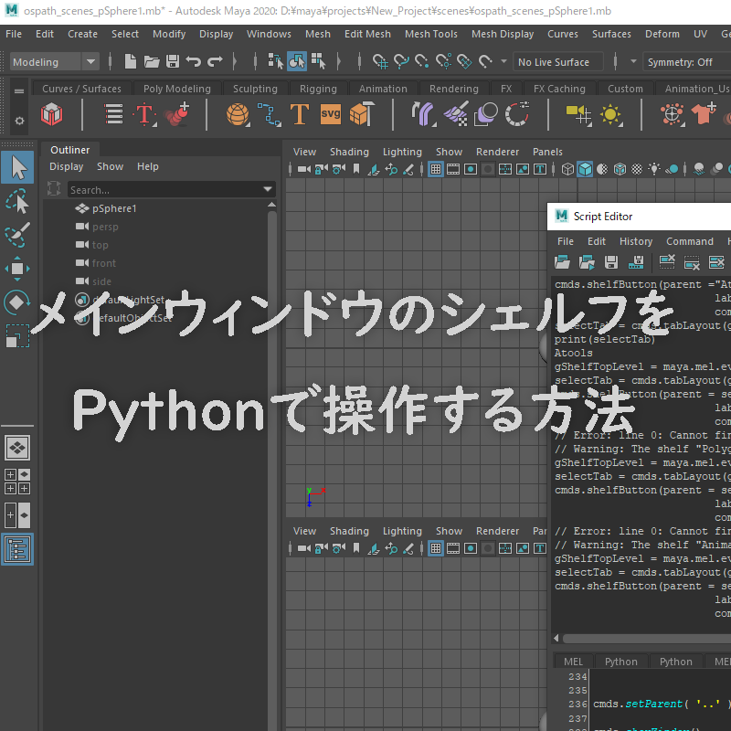Viewport: 731px width, 731px height.
Task: Expand the Outliner search filter dropdown
Action: coord(267,189)
